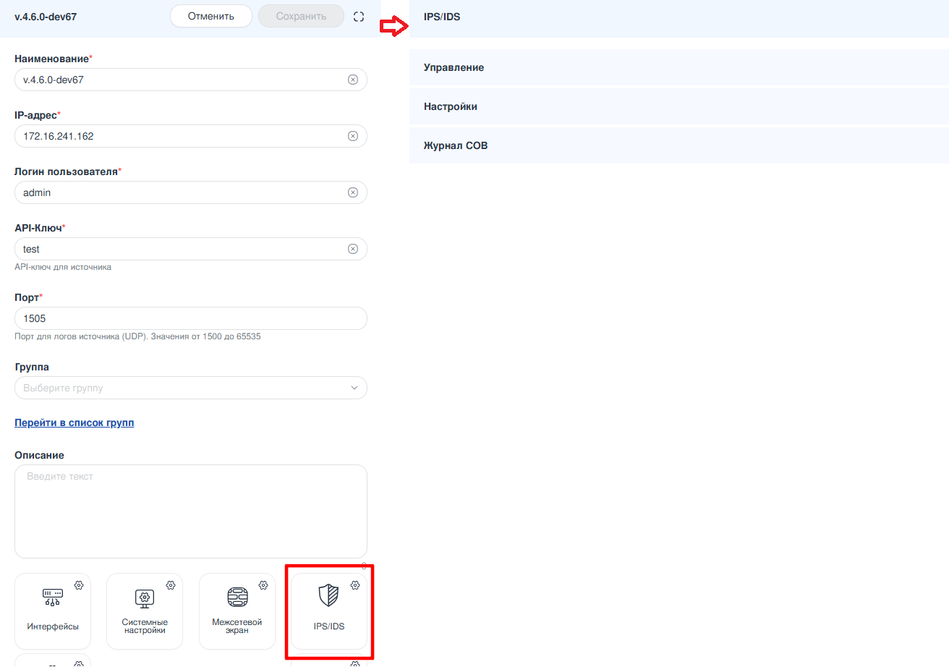Open the Межсетевой экран firewall icon
This screenshot has height=667, width=949.
[237, 597]
